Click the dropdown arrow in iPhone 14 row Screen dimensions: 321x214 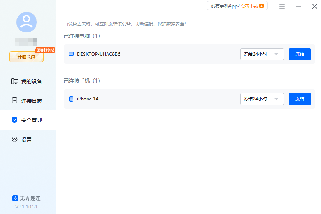point(276,99)
